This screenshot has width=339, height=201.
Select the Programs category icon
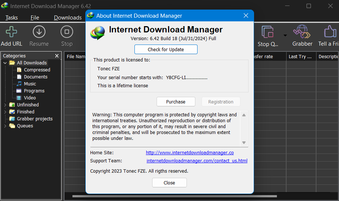click(19, 91)
